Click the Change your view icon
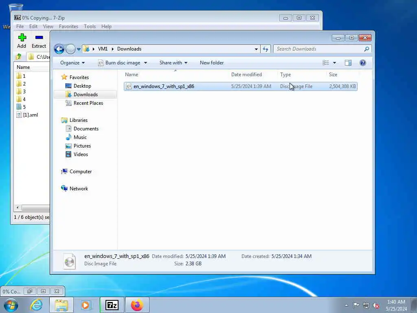 pos(326,63)
